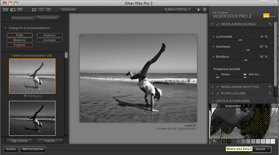
Task: Expand the Contrasto controls
Action: [214, 47]
